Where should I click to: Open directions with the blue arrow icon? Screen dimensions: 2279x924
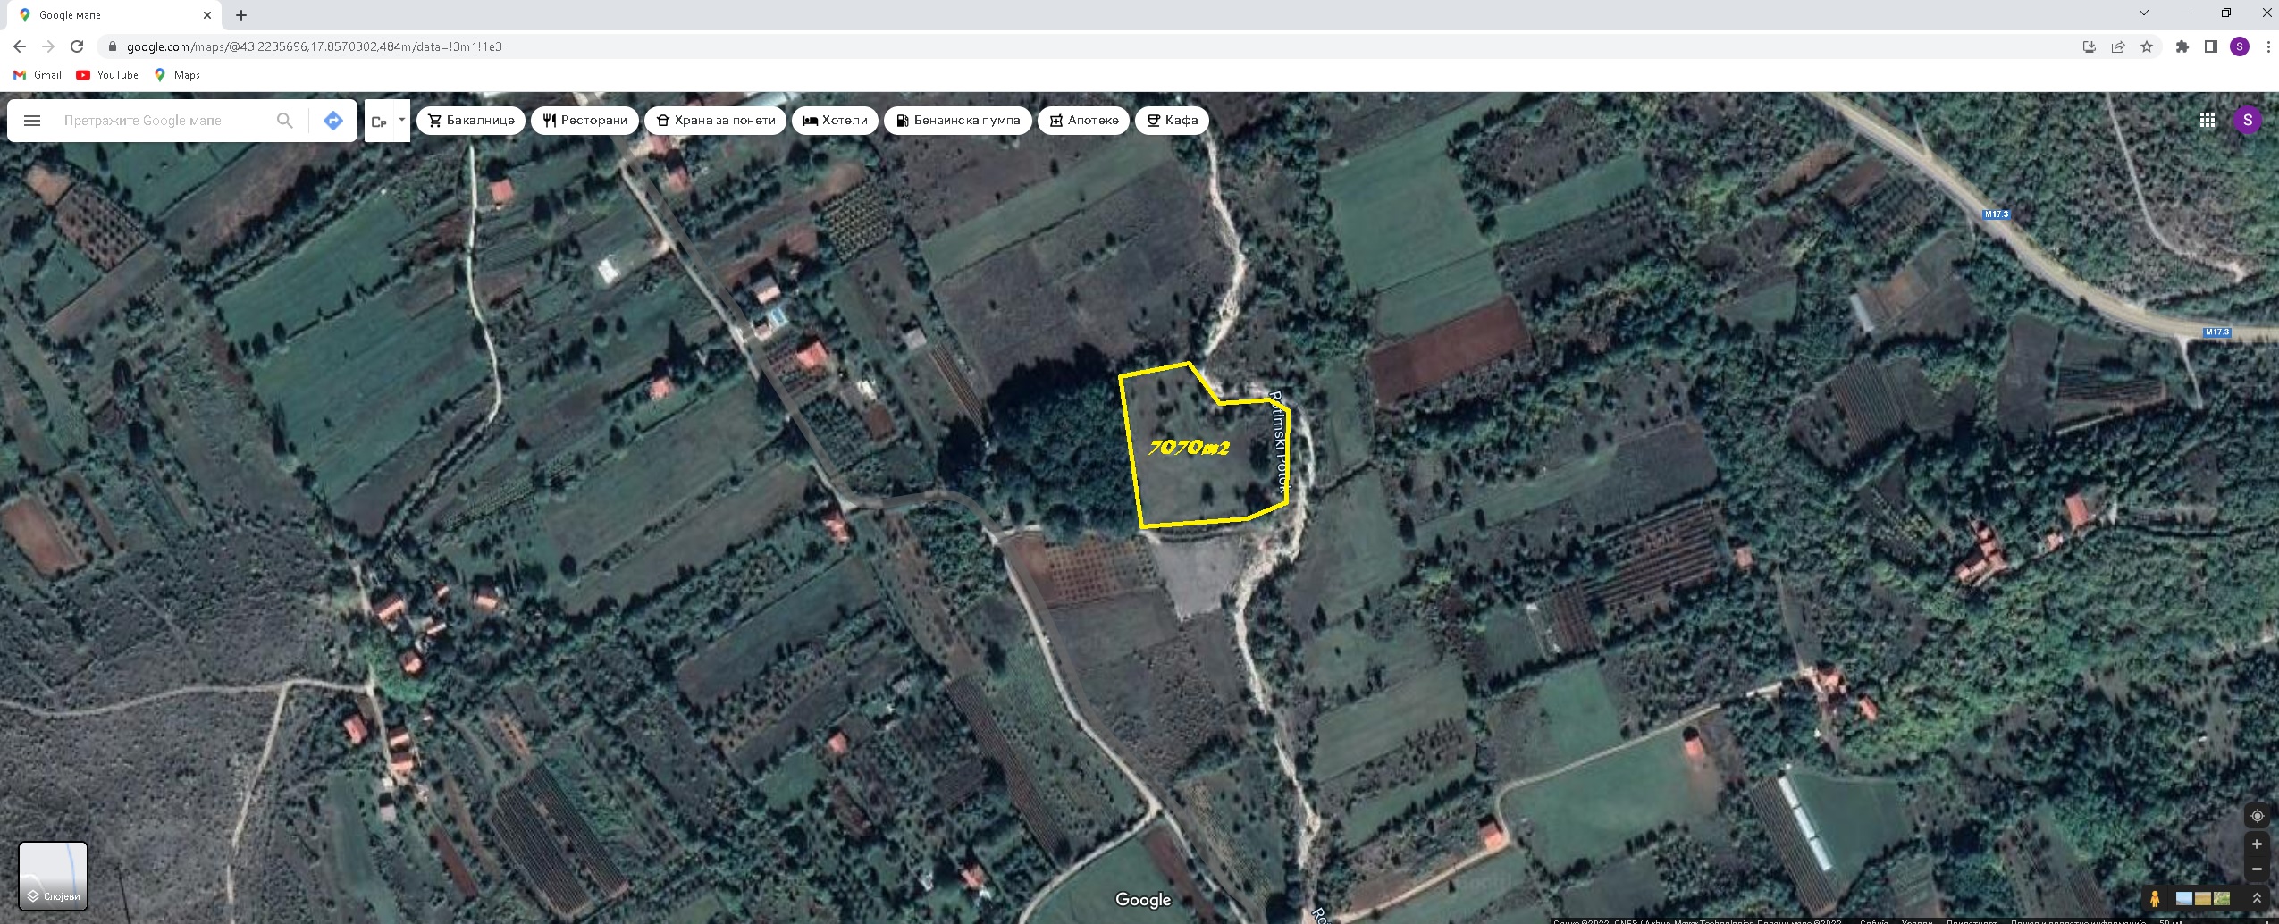333,121
